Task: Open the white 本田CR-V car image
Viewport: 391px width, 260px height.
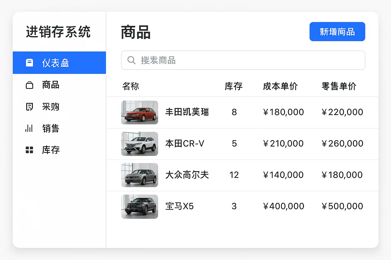Action: coord(139,144)
